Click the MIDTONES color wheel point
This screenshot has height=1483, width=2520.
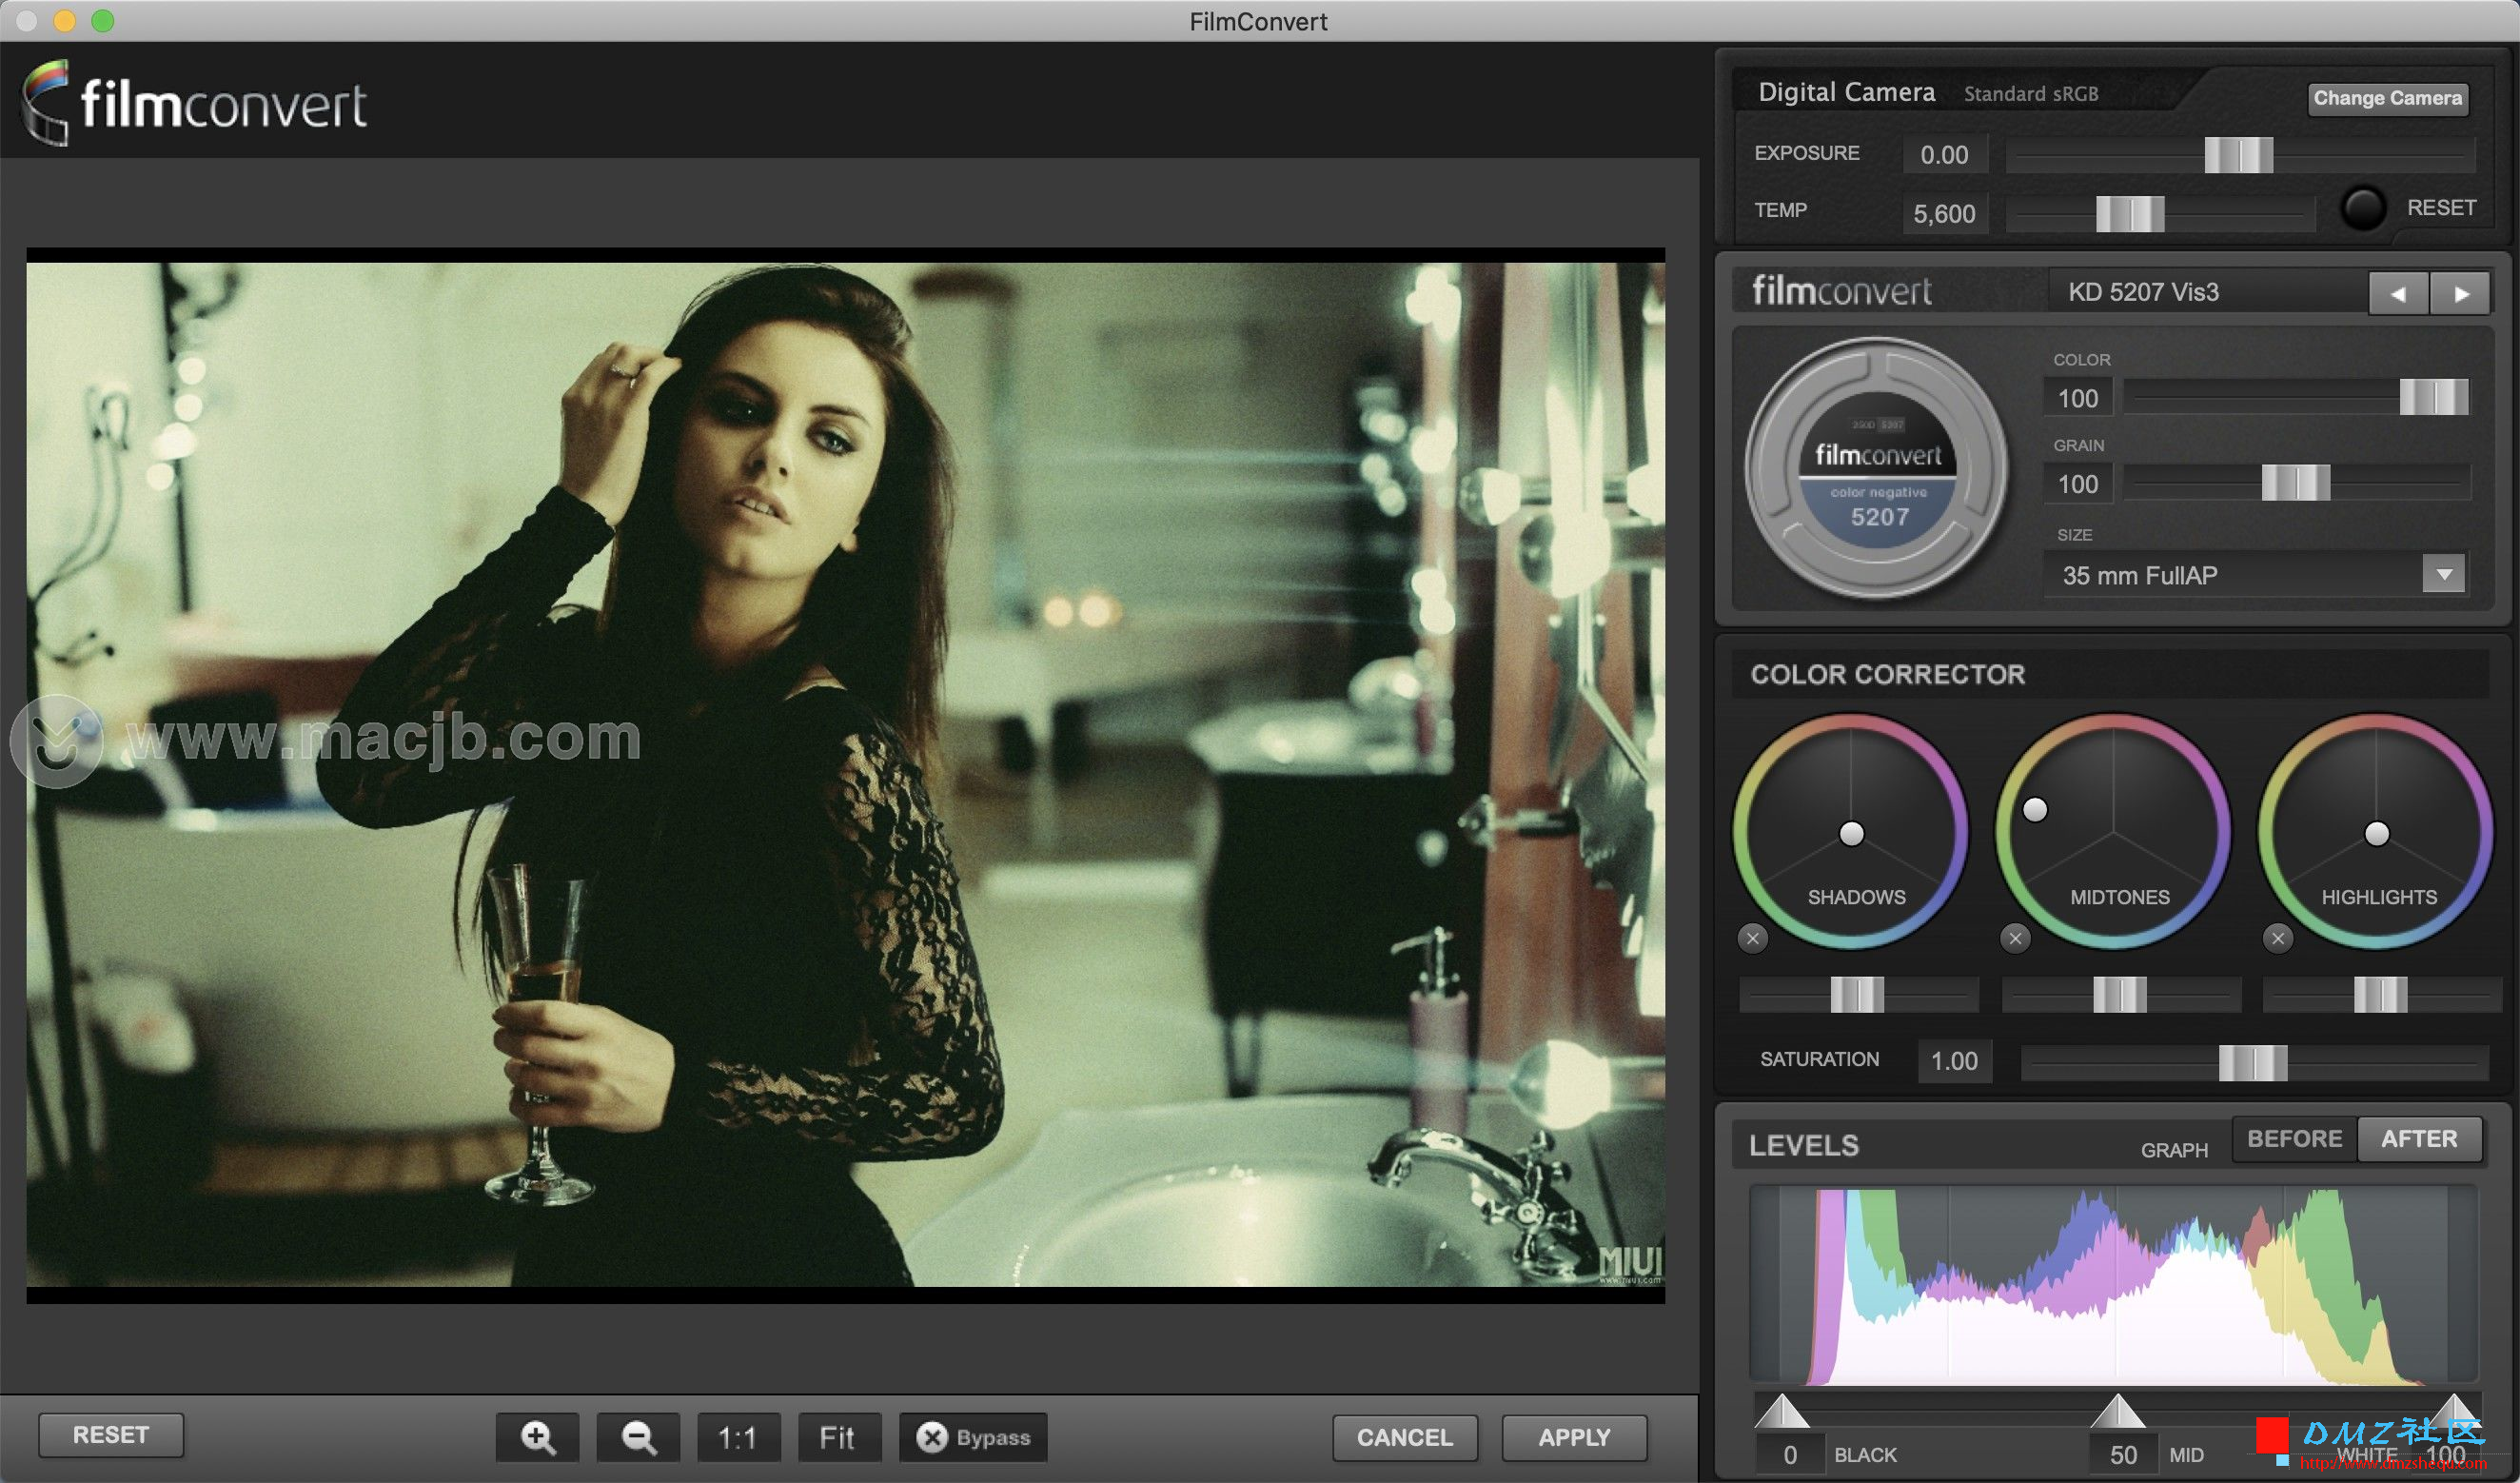[2035, 810]
